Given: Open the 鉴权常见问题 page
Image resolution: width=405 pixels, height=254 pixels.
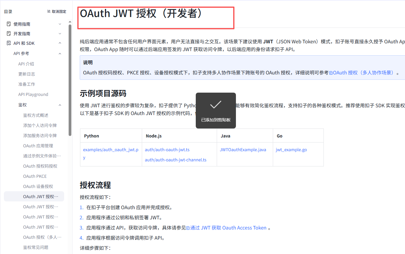Looking at the screenshot, I should [36, 247].
